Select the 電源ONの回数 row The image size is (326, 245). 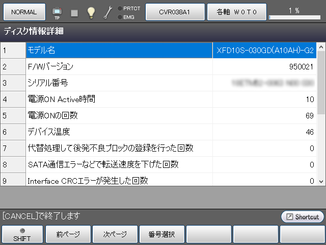coord(119,116)
